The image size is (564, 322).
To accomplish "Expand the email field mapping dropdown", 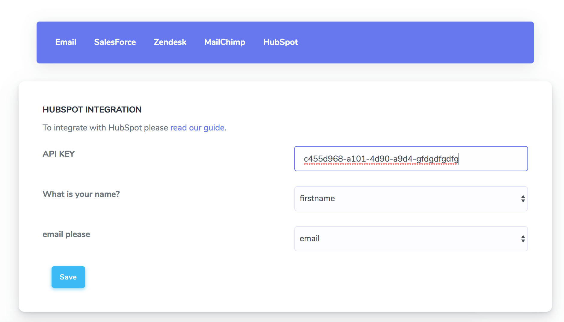I will tap(411, 239).
